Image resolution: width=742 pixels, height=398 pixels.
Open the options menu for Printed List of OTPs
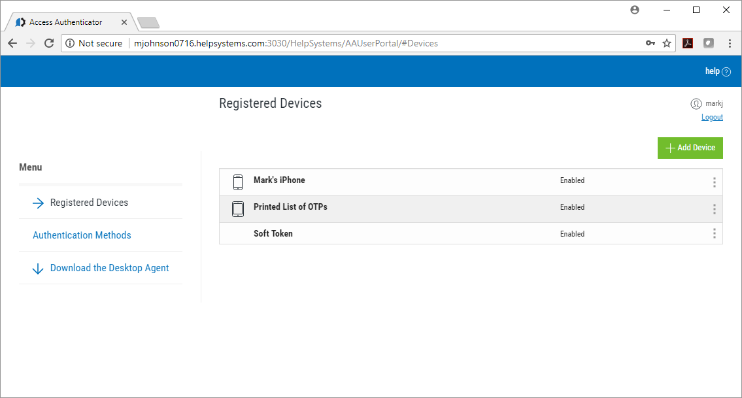coord(714,209)
